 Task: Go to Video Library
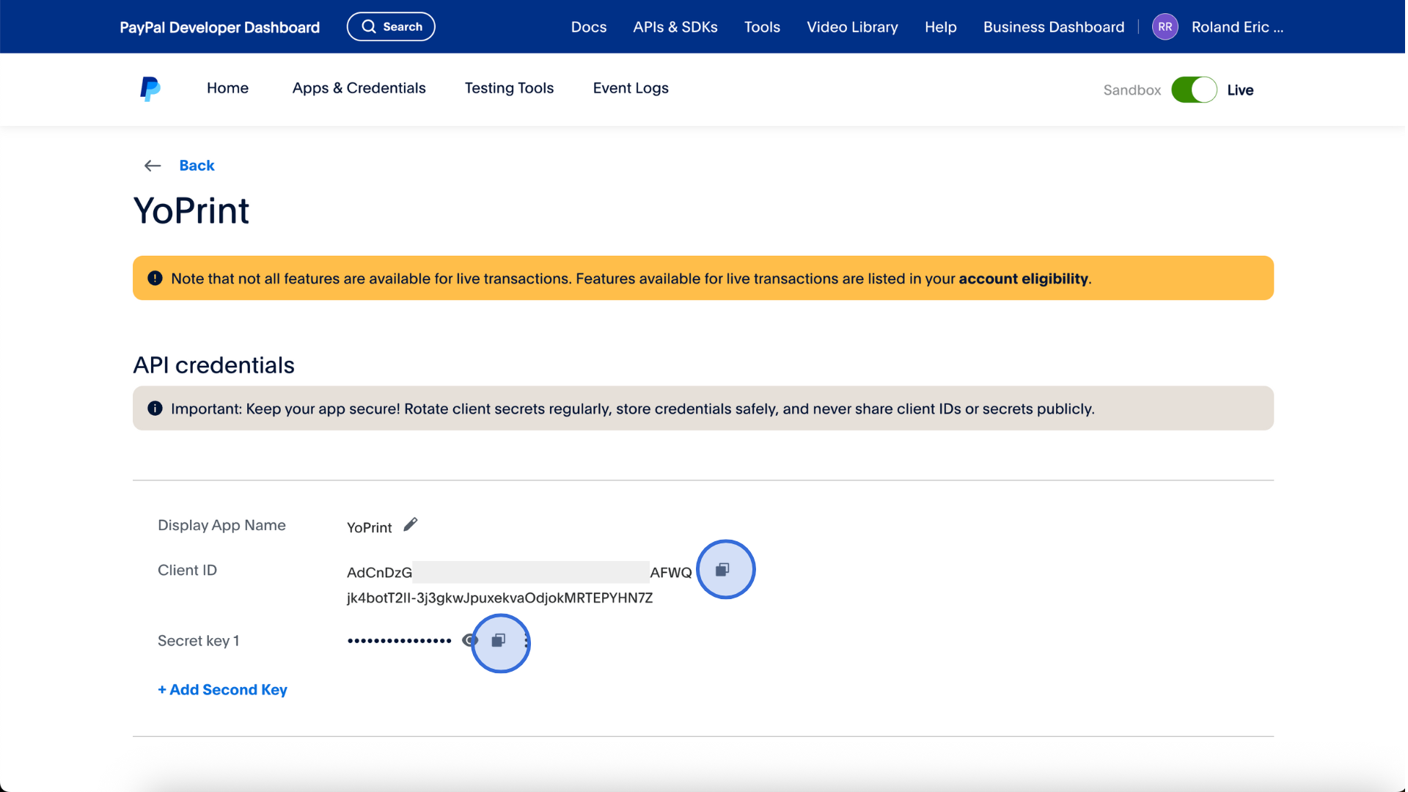pos(852,27)
